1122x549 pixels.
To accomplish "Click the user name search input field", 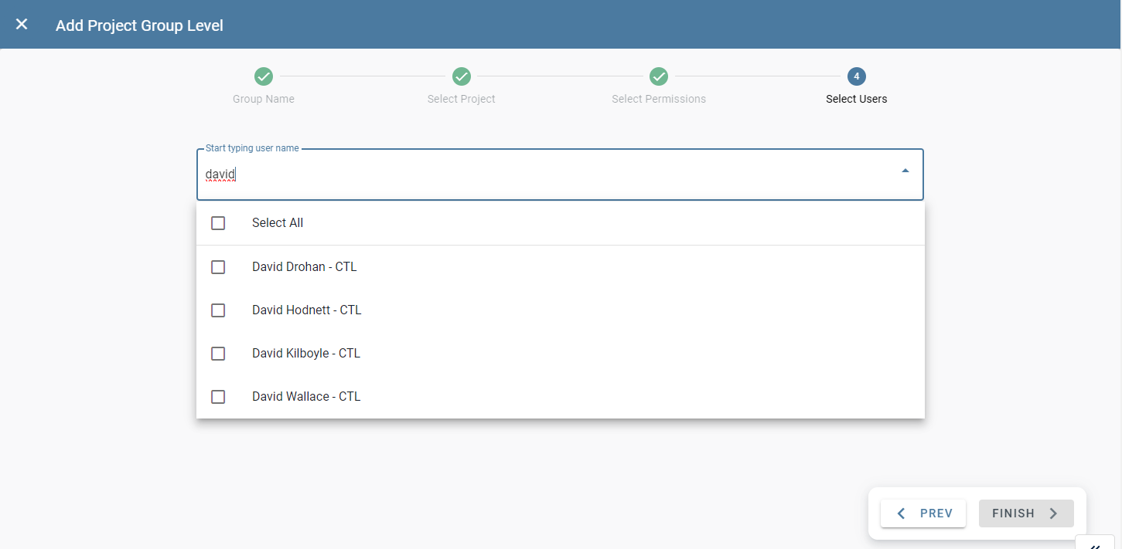I will pos(541,174).
